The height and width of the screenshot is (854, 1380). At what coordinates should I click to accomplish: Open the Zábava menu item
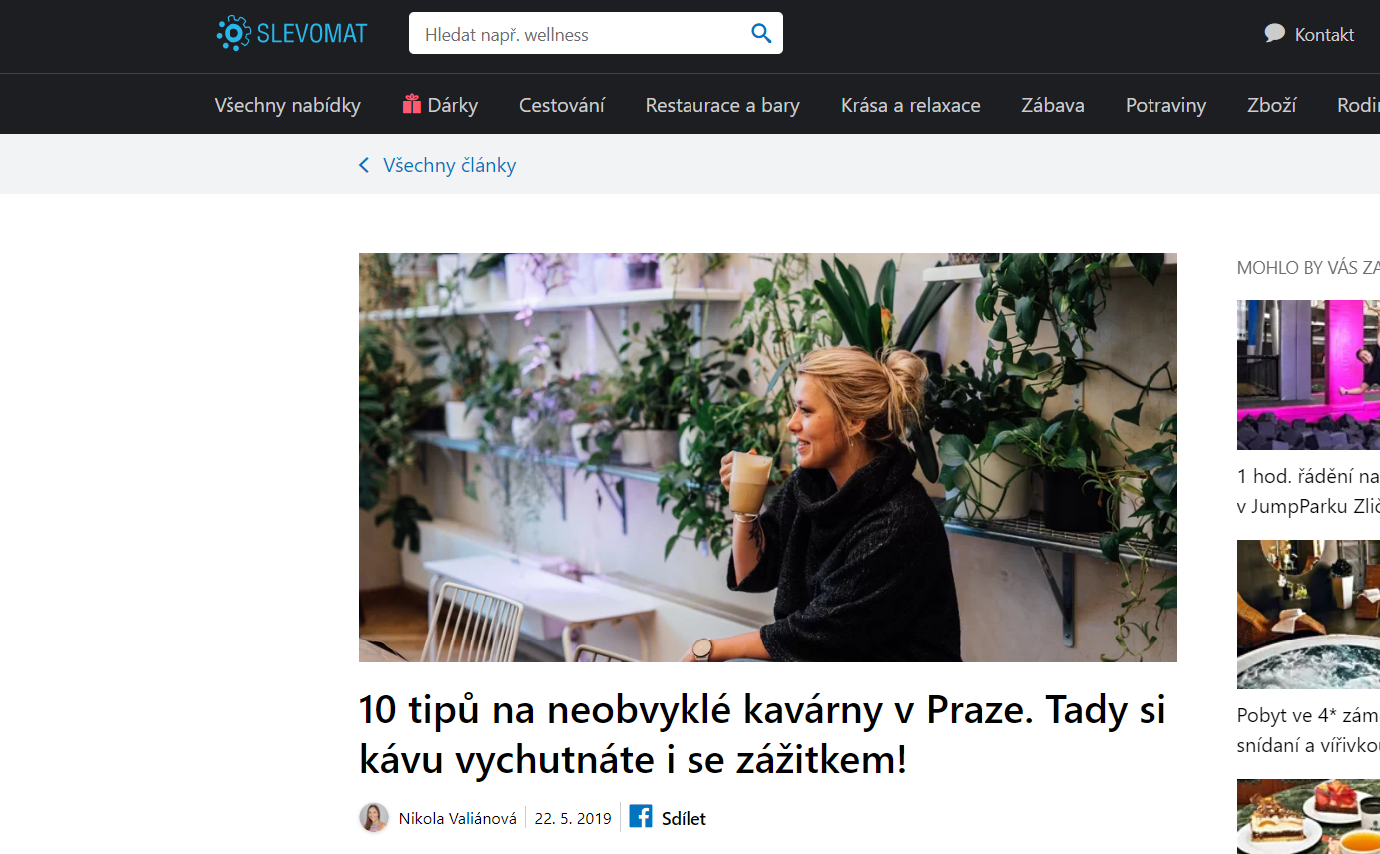click(1053, 105)
